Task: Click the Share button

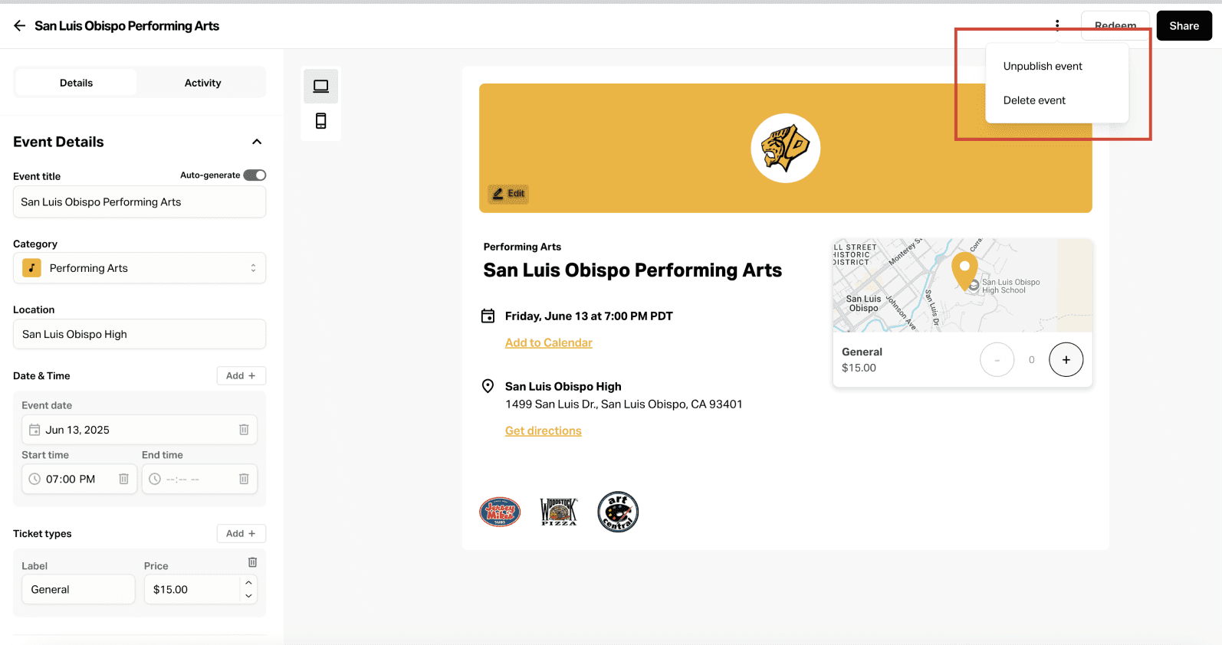Action: click(1184, 26)
